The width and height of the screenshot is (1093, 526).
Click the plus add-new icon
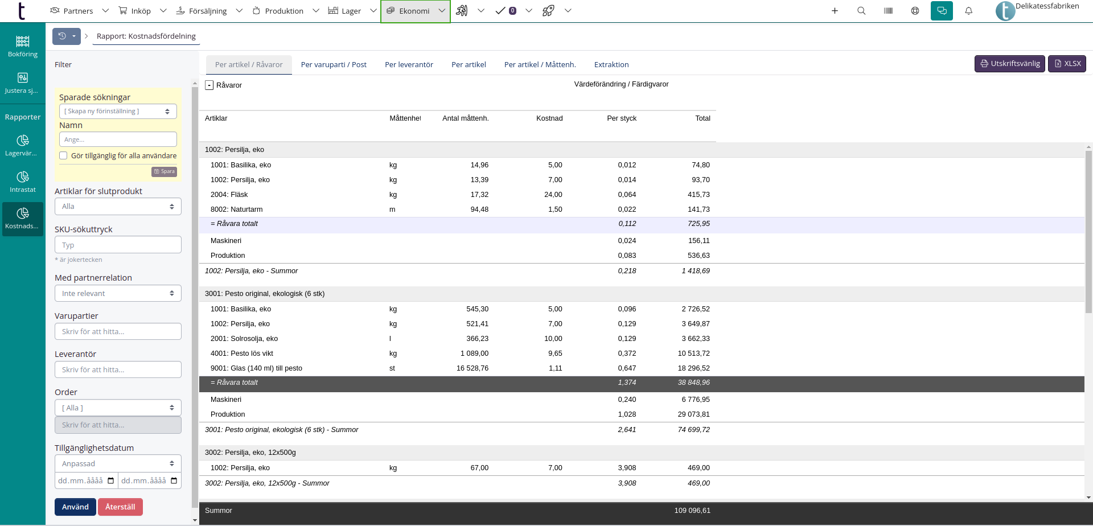835,11
